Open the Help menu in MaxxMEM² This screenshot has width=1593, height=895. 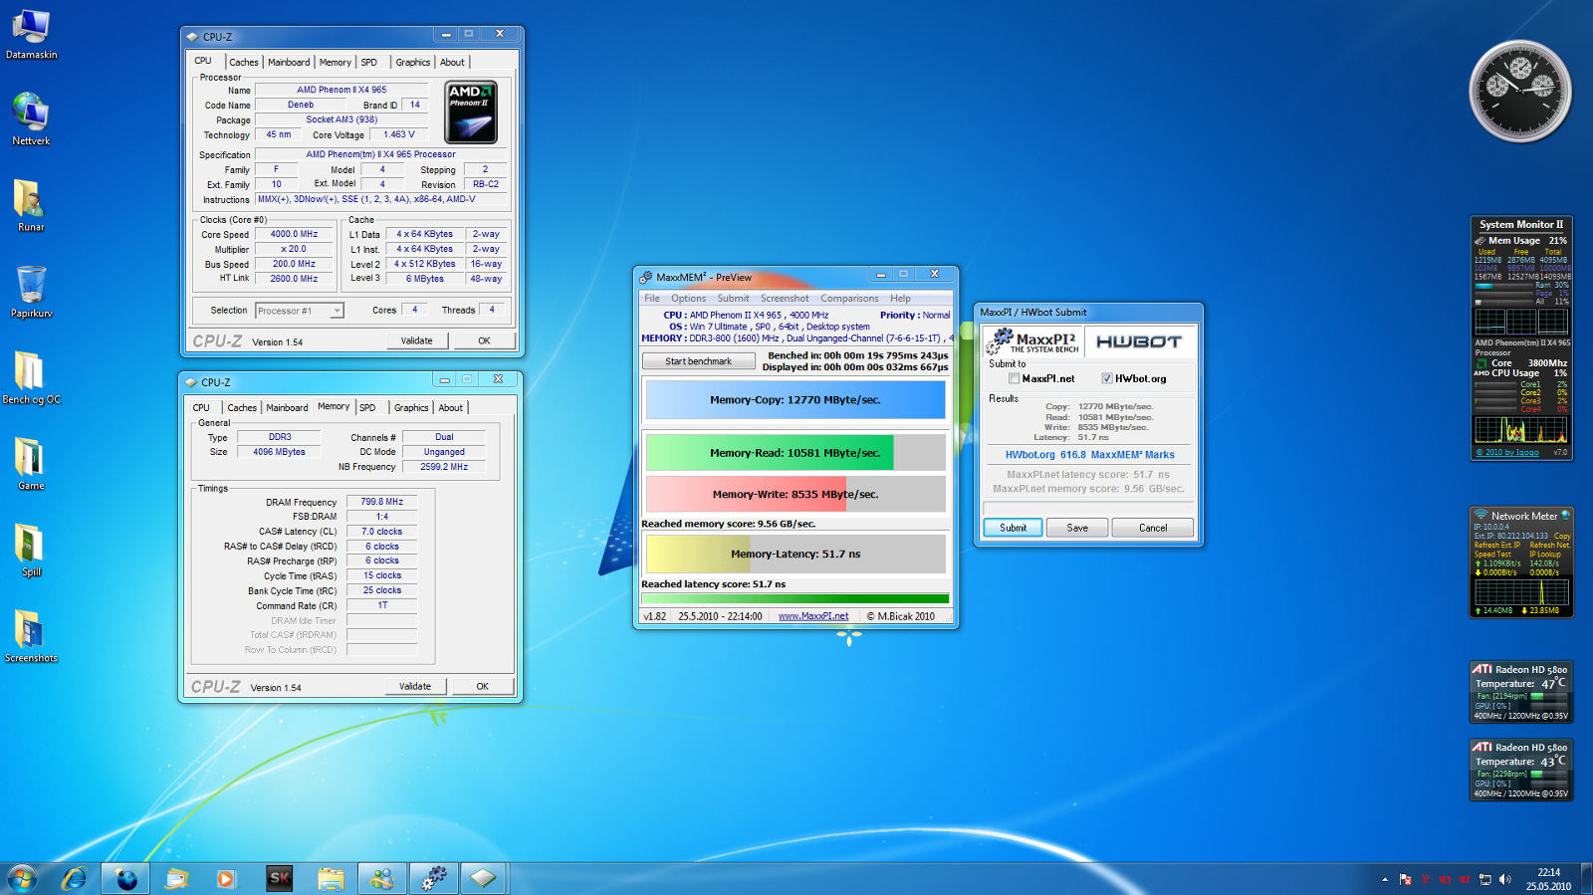click(x=900, y=298)
